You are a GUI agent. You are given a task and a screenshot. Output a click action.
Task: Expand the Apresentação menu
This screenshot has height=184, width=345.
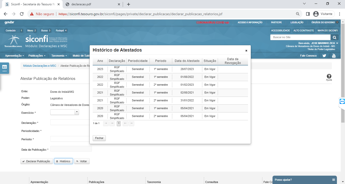[x=14, y=56]
